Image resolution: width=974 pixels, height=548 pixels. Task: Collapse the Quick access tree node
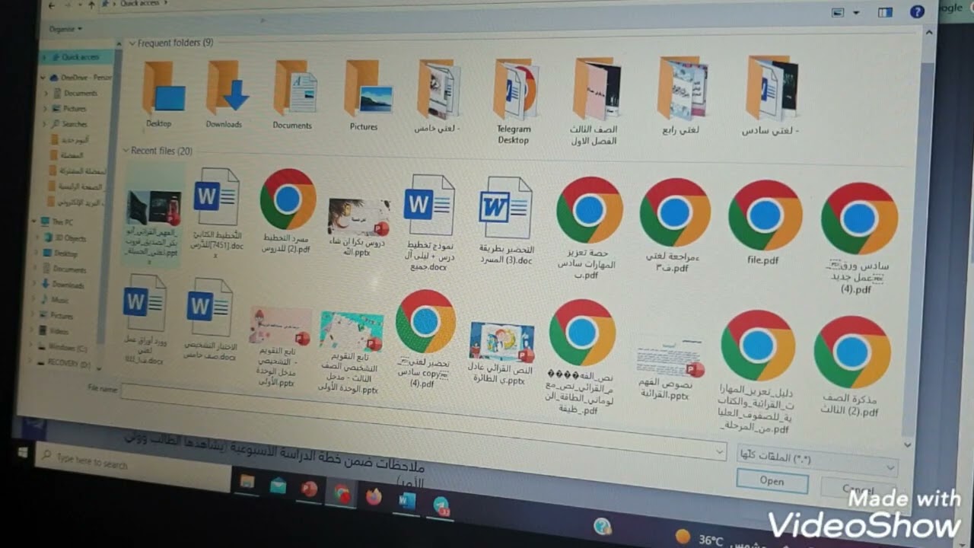point(45,57)
